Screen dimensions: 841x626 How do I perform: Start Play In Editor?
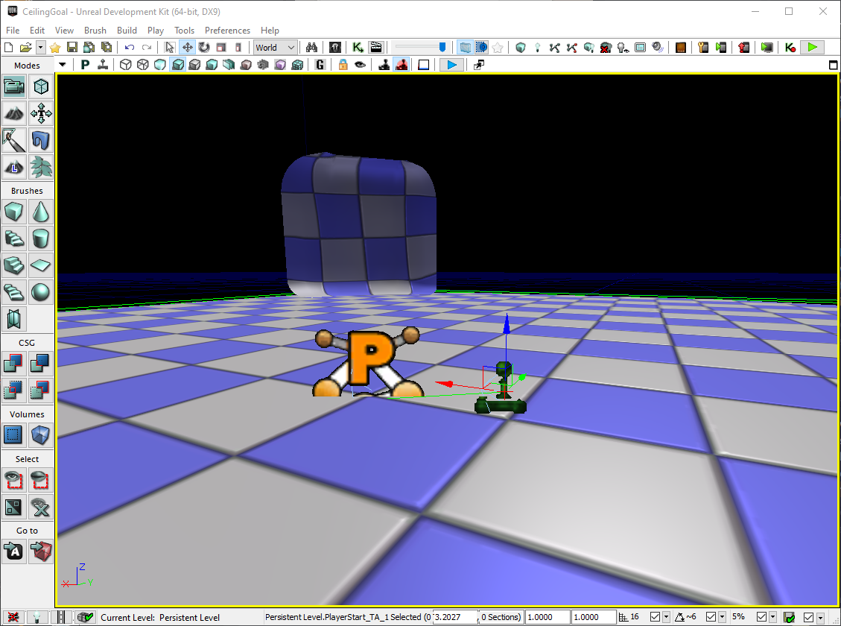coord(812,46)
